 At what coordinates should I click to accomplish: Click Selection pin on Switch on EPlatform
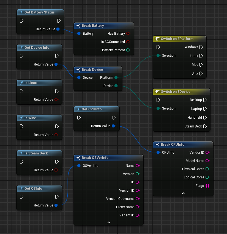pos(158,56)
